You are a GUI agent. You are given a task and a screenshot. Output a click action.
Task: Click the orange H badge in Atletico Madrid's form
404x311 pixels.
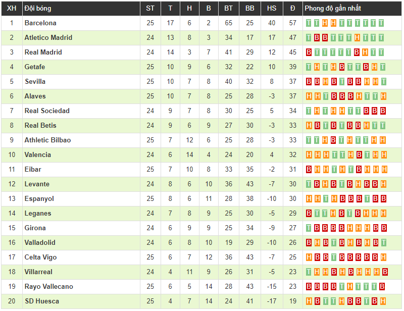click(x=357, y=37)
